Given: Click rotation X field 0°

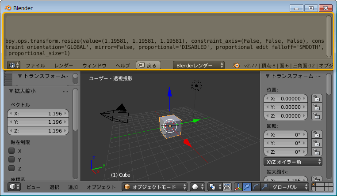Looking at the screenshot, I should [286, 135].
